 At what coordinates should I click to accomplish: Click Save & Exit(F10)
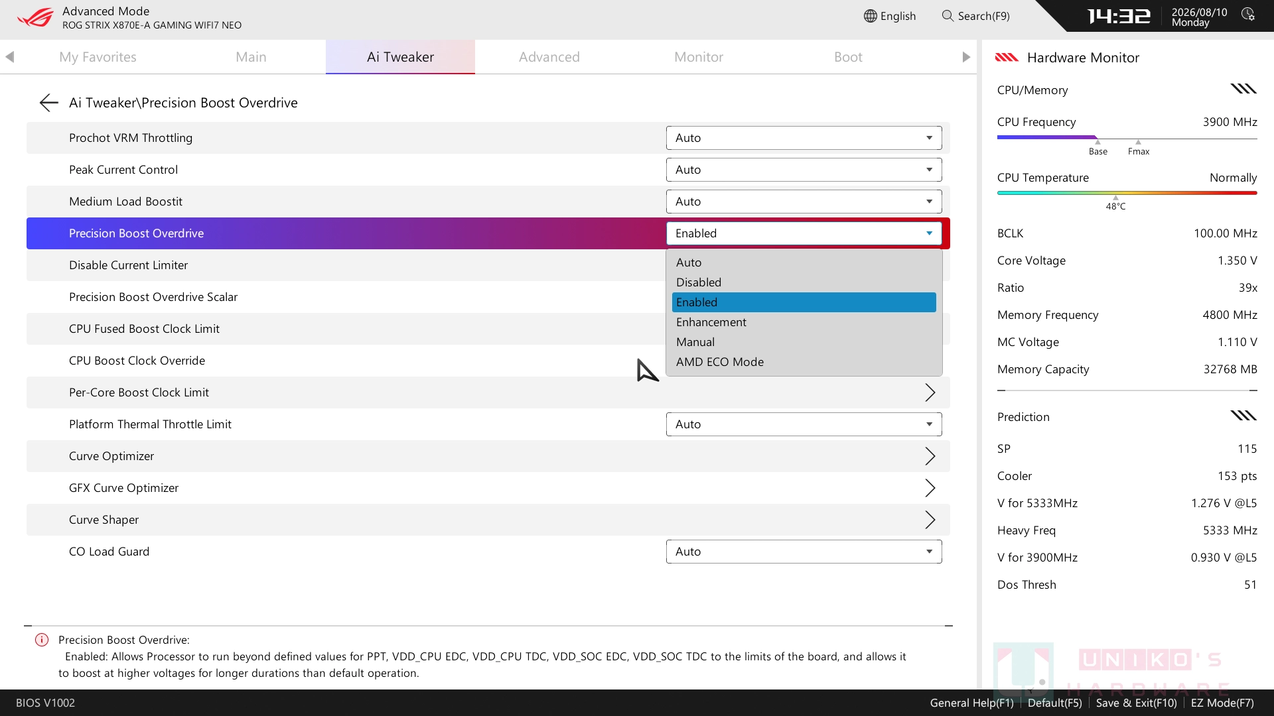click(x=1136, y=703)
